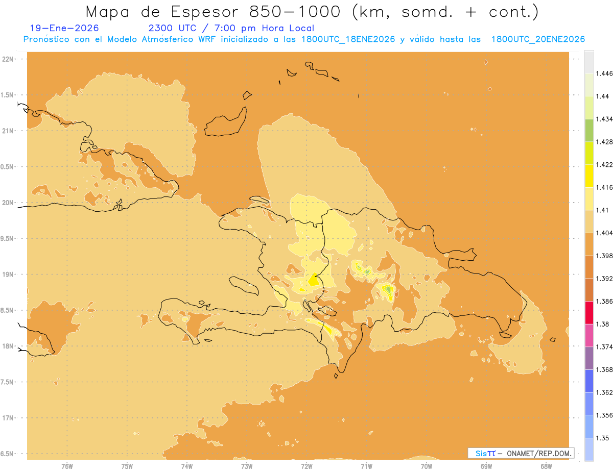Image resolution: width=613 pixels, height=473 pixels.
Task: Click the orange swatch between 1.398 and 1.404
Action: (589, 244)
